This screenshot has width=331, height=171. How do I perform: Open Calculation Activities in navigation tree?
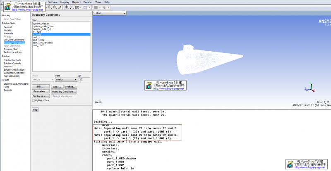(14, 73)
